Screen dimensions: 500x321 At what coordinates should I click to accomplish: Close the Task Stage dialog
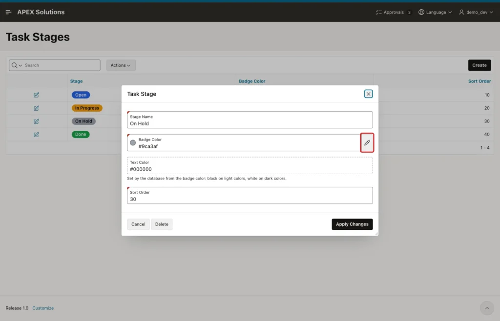368,94
